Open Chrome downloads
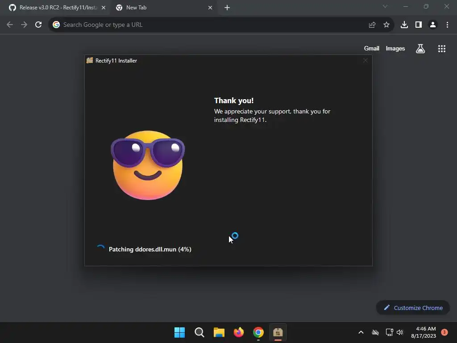The height and width of the screenshot is (343, 457). 404,25
